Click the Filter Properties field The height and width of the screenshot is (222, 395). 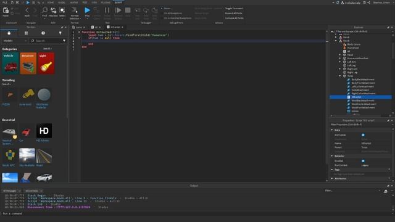pyautogui.click(x=360, y=125)
